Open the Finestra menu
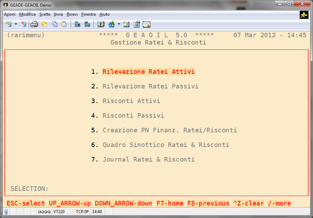 88,14
